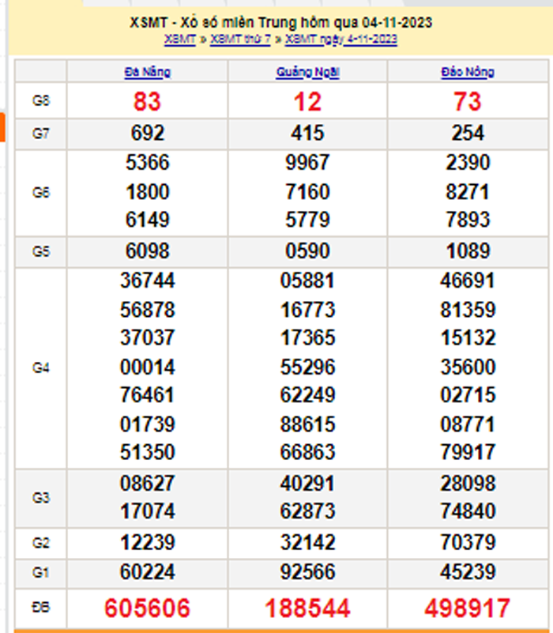
Task: Click the Đắc Nông column header link
Action: [x=468, y=72]
